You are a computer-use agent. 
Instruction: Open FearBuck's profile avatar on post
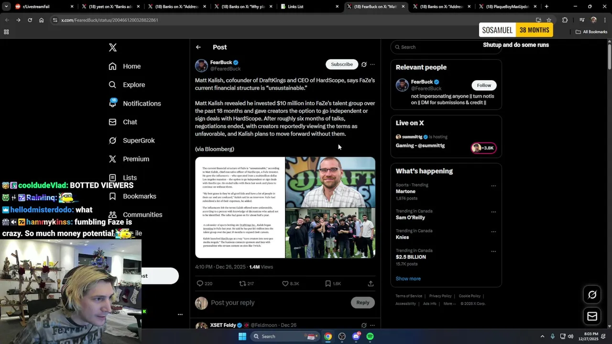[x=201, y=65]
